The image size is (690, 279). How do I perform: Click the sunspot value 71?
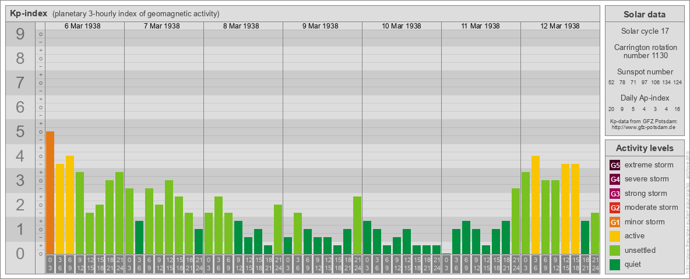point(633,83)
